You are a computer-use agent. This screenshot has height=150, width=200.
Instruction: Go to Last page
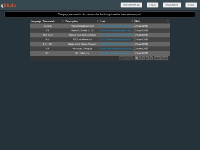pyautogui.click(x=165, y=58)
